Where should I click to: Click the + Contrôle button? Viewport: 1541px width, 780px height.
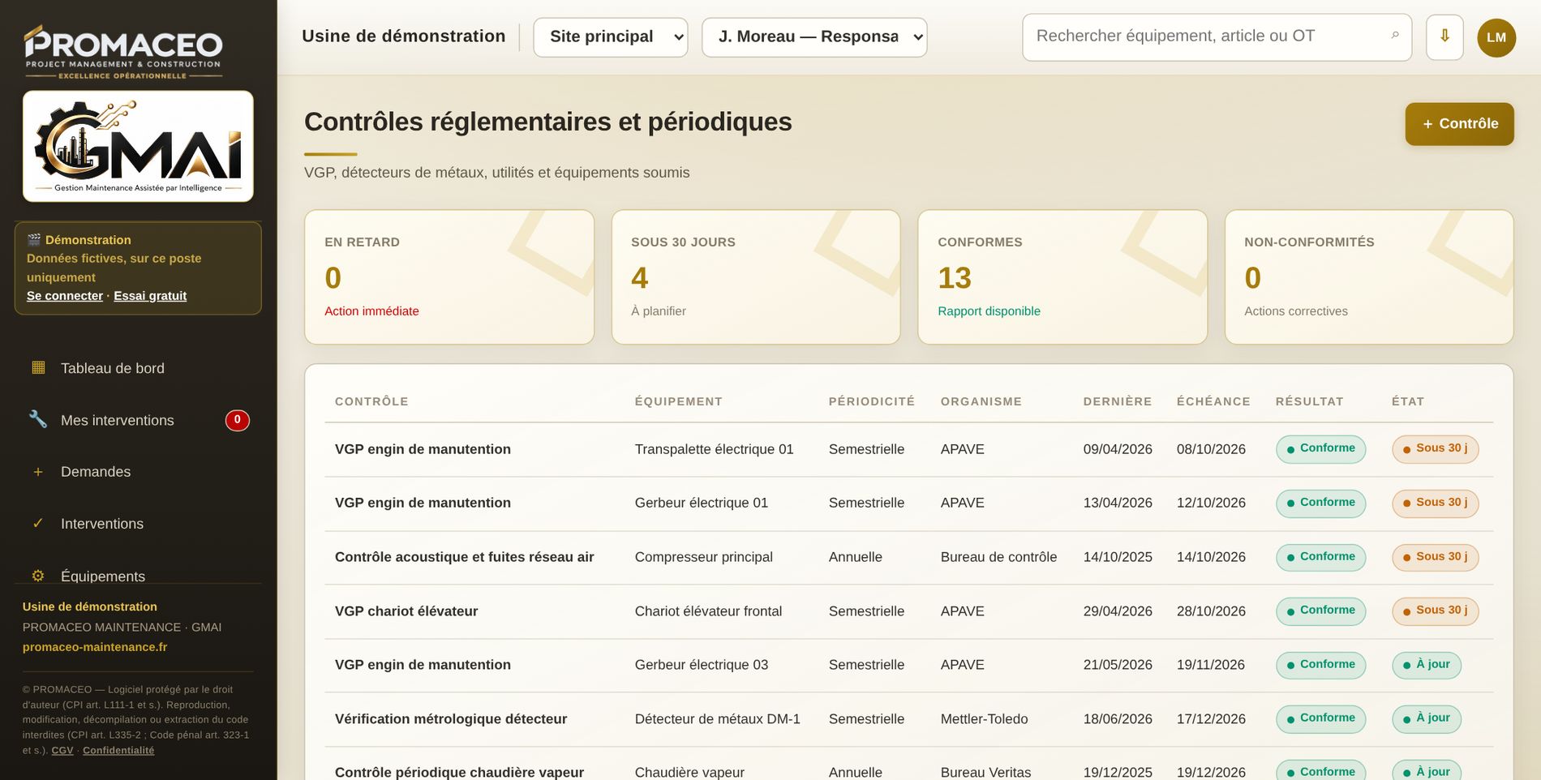(1459, 124)
